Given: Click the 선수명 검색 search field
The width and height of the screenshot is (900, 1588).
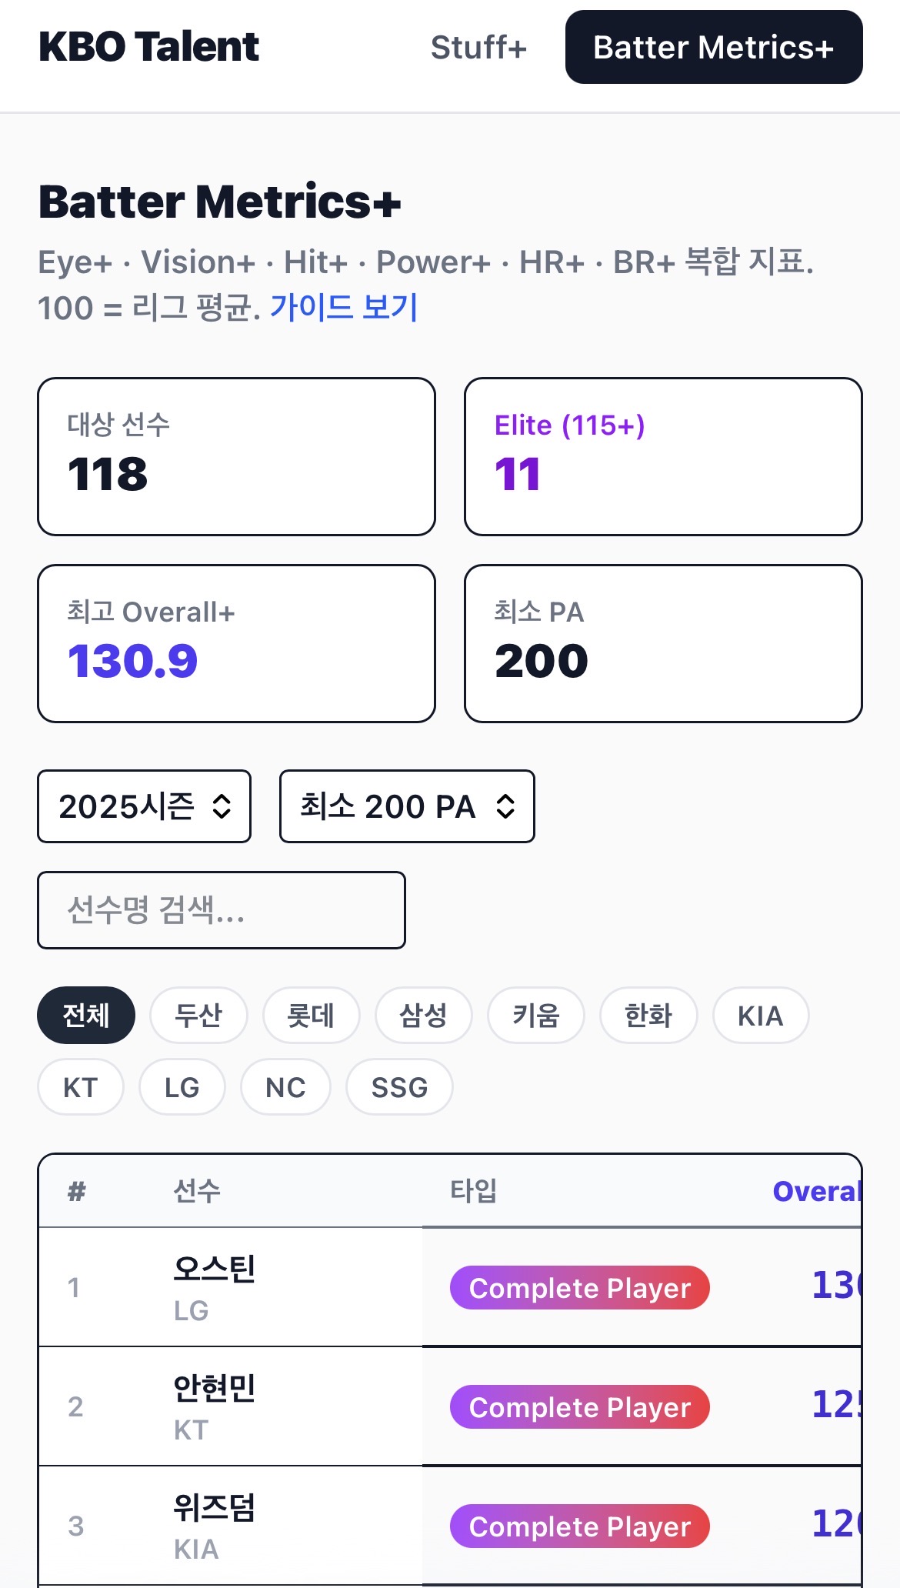Looking at the screenshot, I should pos(222,910).
